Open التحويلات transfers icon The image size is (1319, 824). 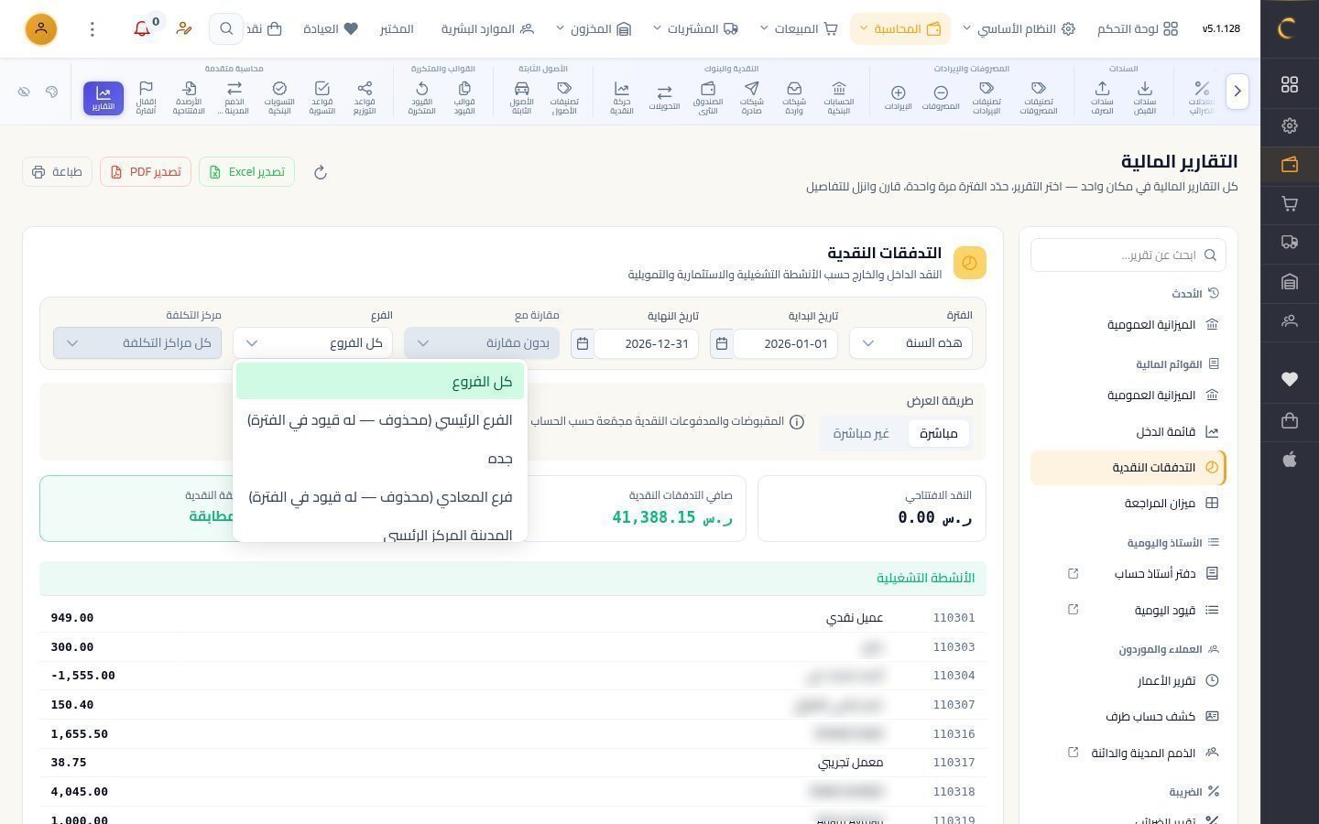(664, 97)
